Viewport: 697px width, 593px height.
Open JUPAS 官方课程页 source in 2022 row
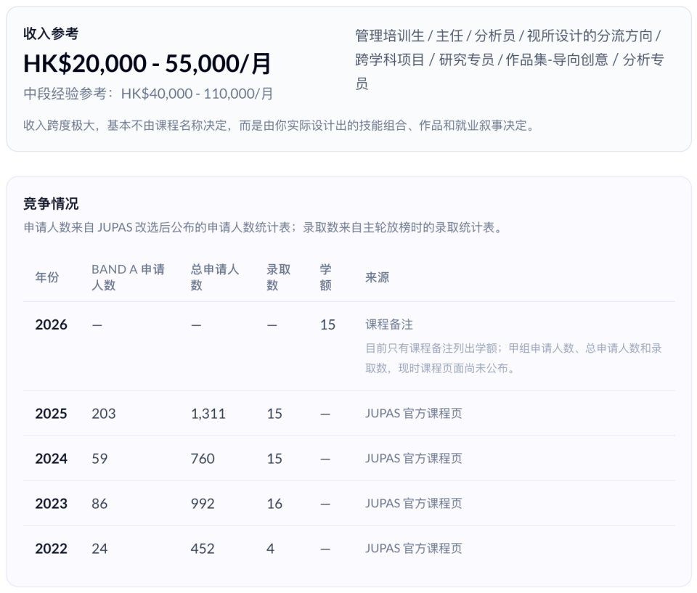pyautogui.click(x=413, y=548)
